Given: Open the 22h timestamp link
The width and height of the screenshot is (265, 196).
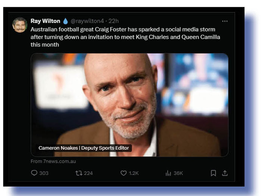Looking at the screenshot, I should pos(114,21).
